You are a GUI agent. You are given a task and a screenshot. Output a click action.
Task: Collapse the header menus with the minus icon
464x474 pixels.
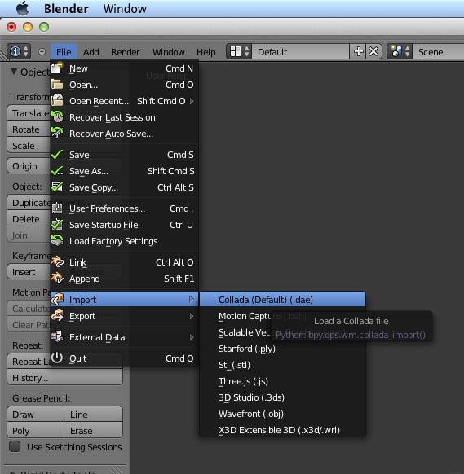(x=42, y=51)
